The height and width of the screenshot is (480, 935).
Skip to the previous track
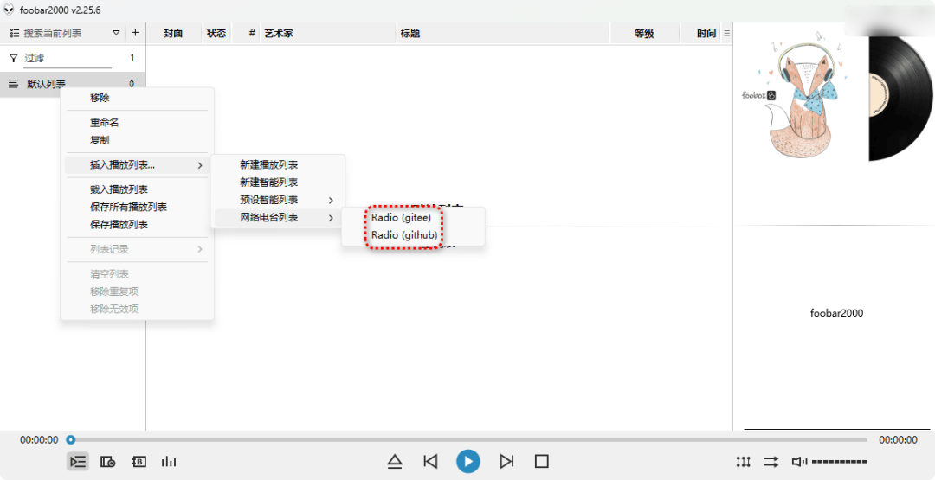pos(430,462)
